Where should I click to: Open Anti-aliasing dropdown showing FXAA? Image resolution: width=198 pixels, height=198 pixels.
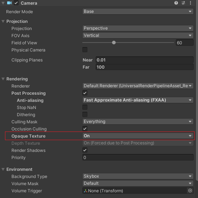pyautogui.click(x=138, y=100)
